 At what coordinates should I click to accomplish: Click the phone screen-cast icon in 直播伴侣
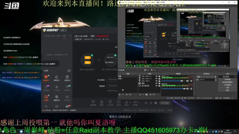click(x=110, y=103)
